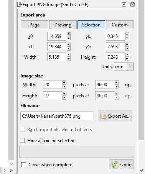Click the left panel scroll down chevron
145x174 pixels.
pyautogui.click(x=11, y=164)
